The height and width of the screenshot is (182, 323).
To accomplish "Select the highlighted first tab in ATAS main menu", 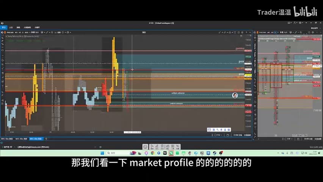I will (3, 27).
